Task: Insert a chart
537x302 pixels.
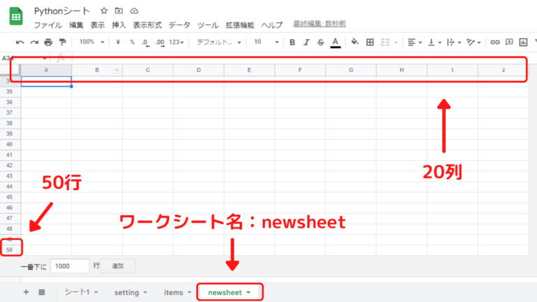Action: click(523, 42)
